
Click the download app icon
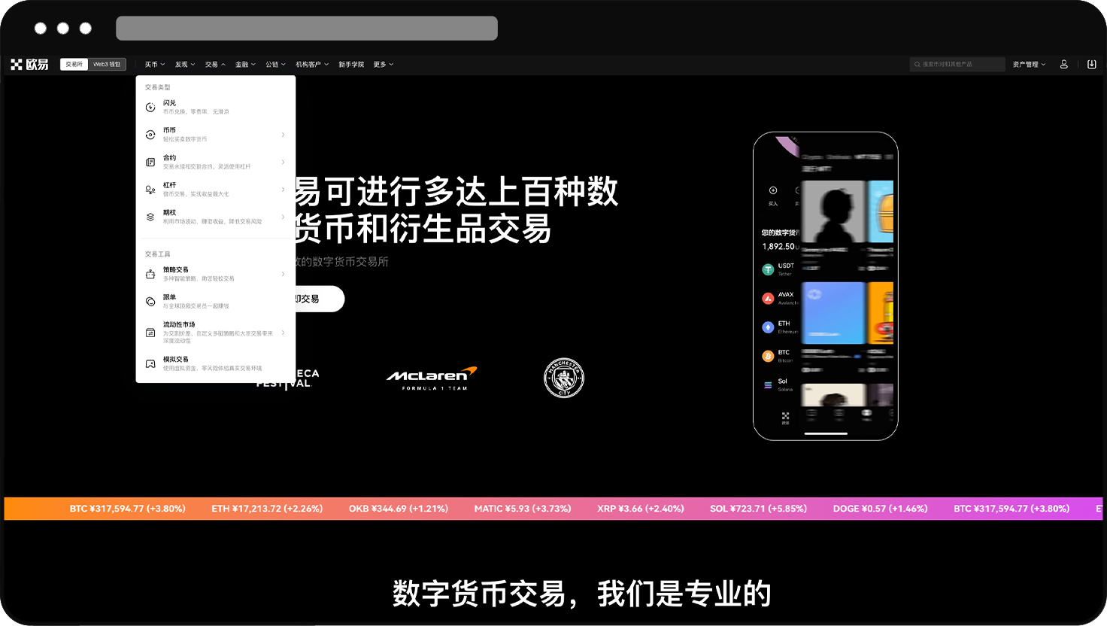pyautogui.click(x=1091, y=65)
